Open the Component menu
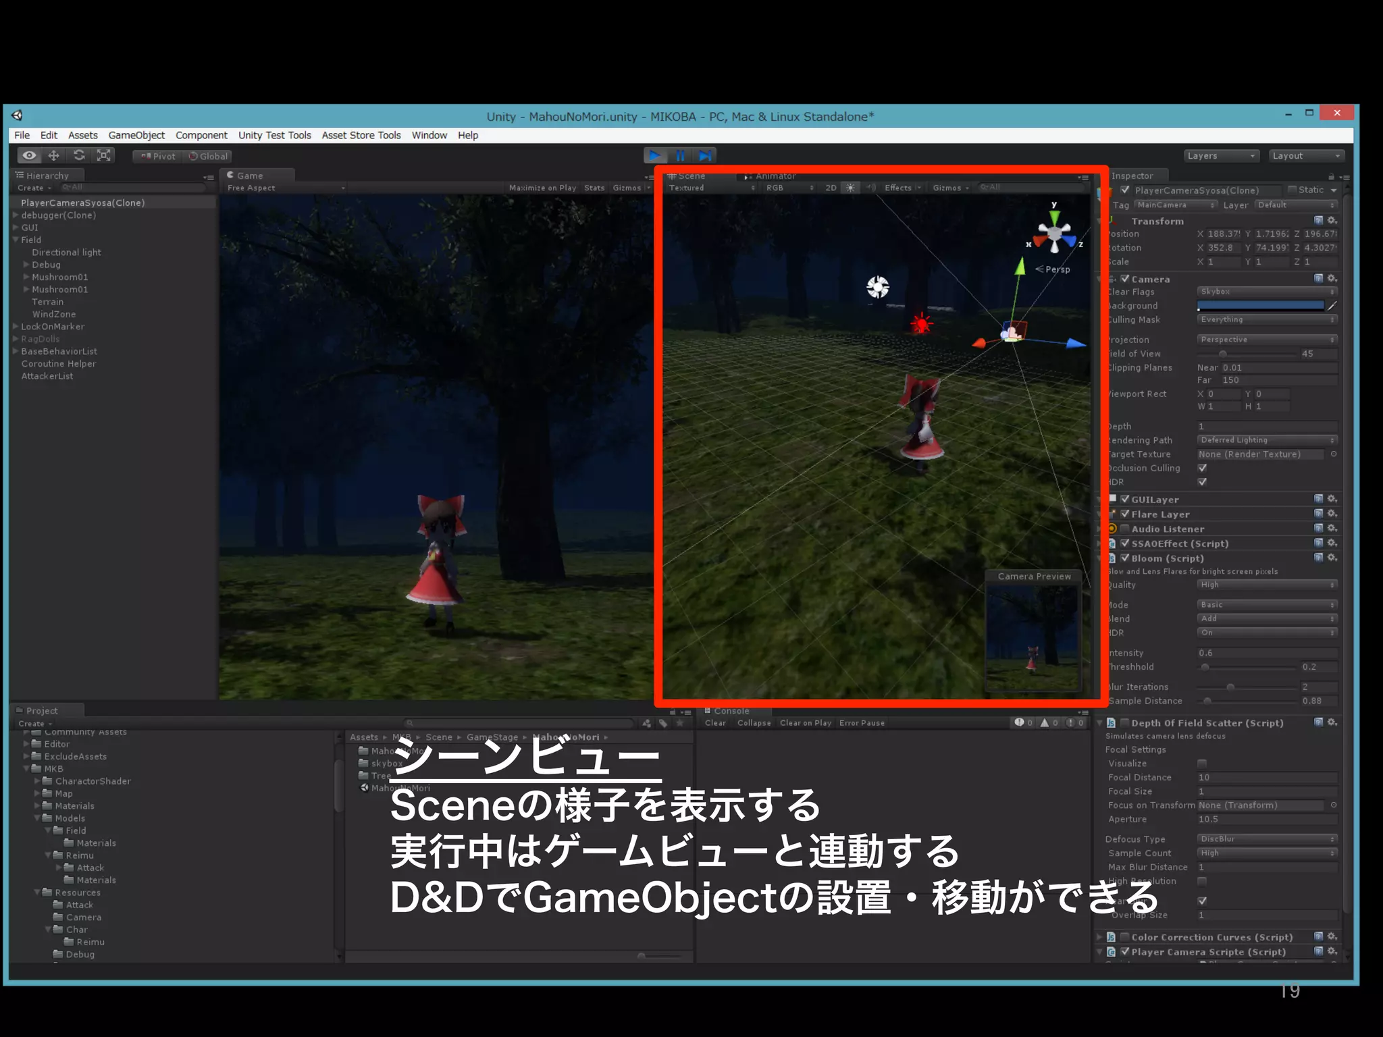 201,135
